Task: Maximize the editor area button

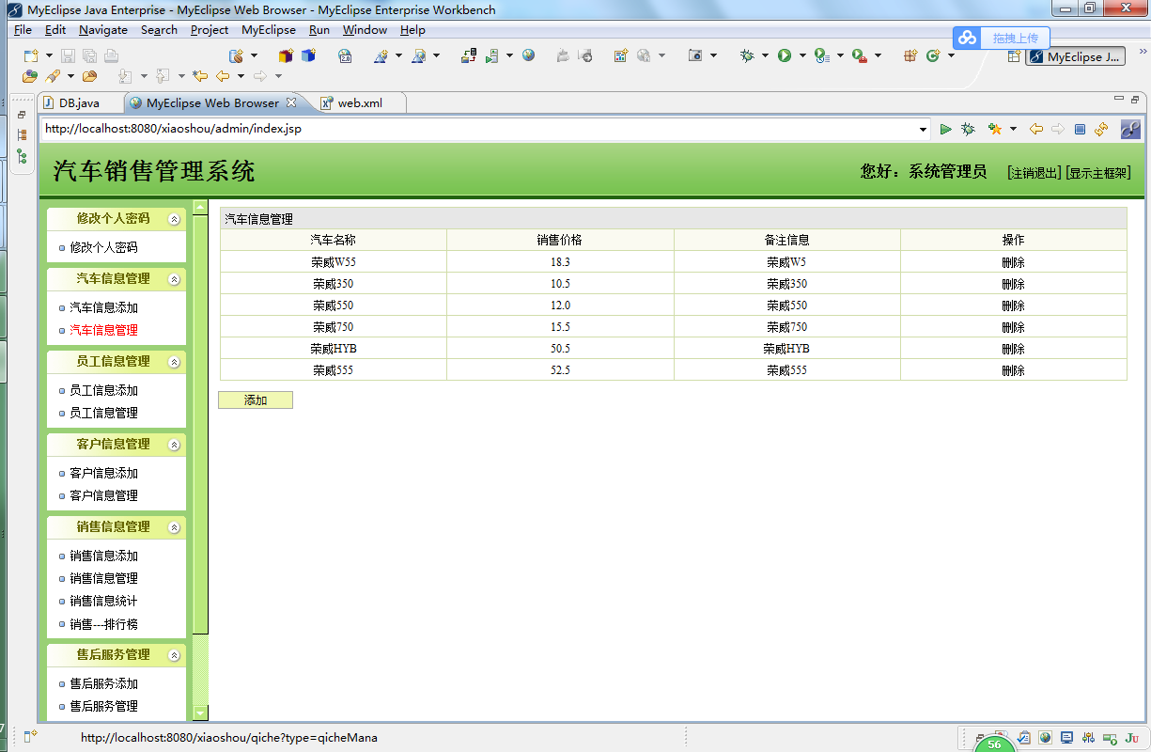Action: click(x=1135, y=99)
